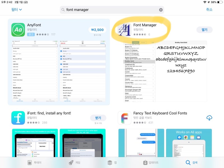This screenshot has height=168, width=224.
Task: Tap the AnyFont star rating 117
Action: click(46, 34)
